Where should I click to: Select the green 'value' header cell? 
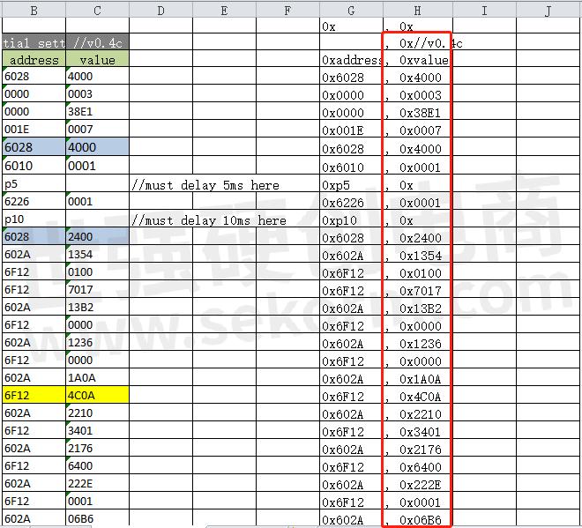97,60
